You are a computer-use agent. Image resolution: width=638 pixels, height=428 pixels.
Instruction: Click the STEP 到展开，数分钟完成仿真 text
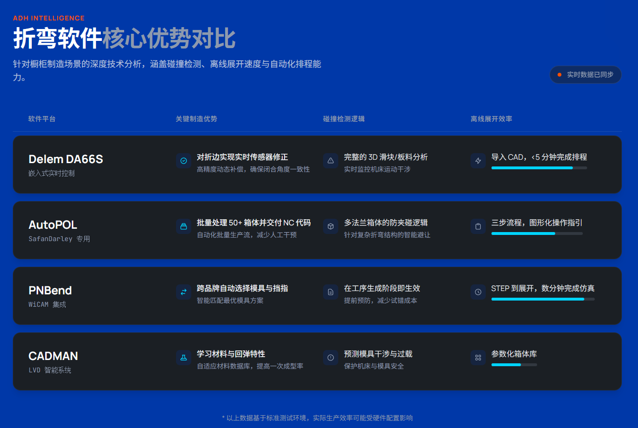[543, 288]
